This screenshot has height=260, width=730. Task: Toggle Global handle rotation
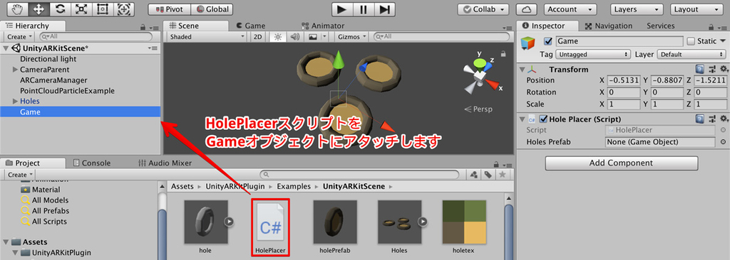click(x=212, y=9)
